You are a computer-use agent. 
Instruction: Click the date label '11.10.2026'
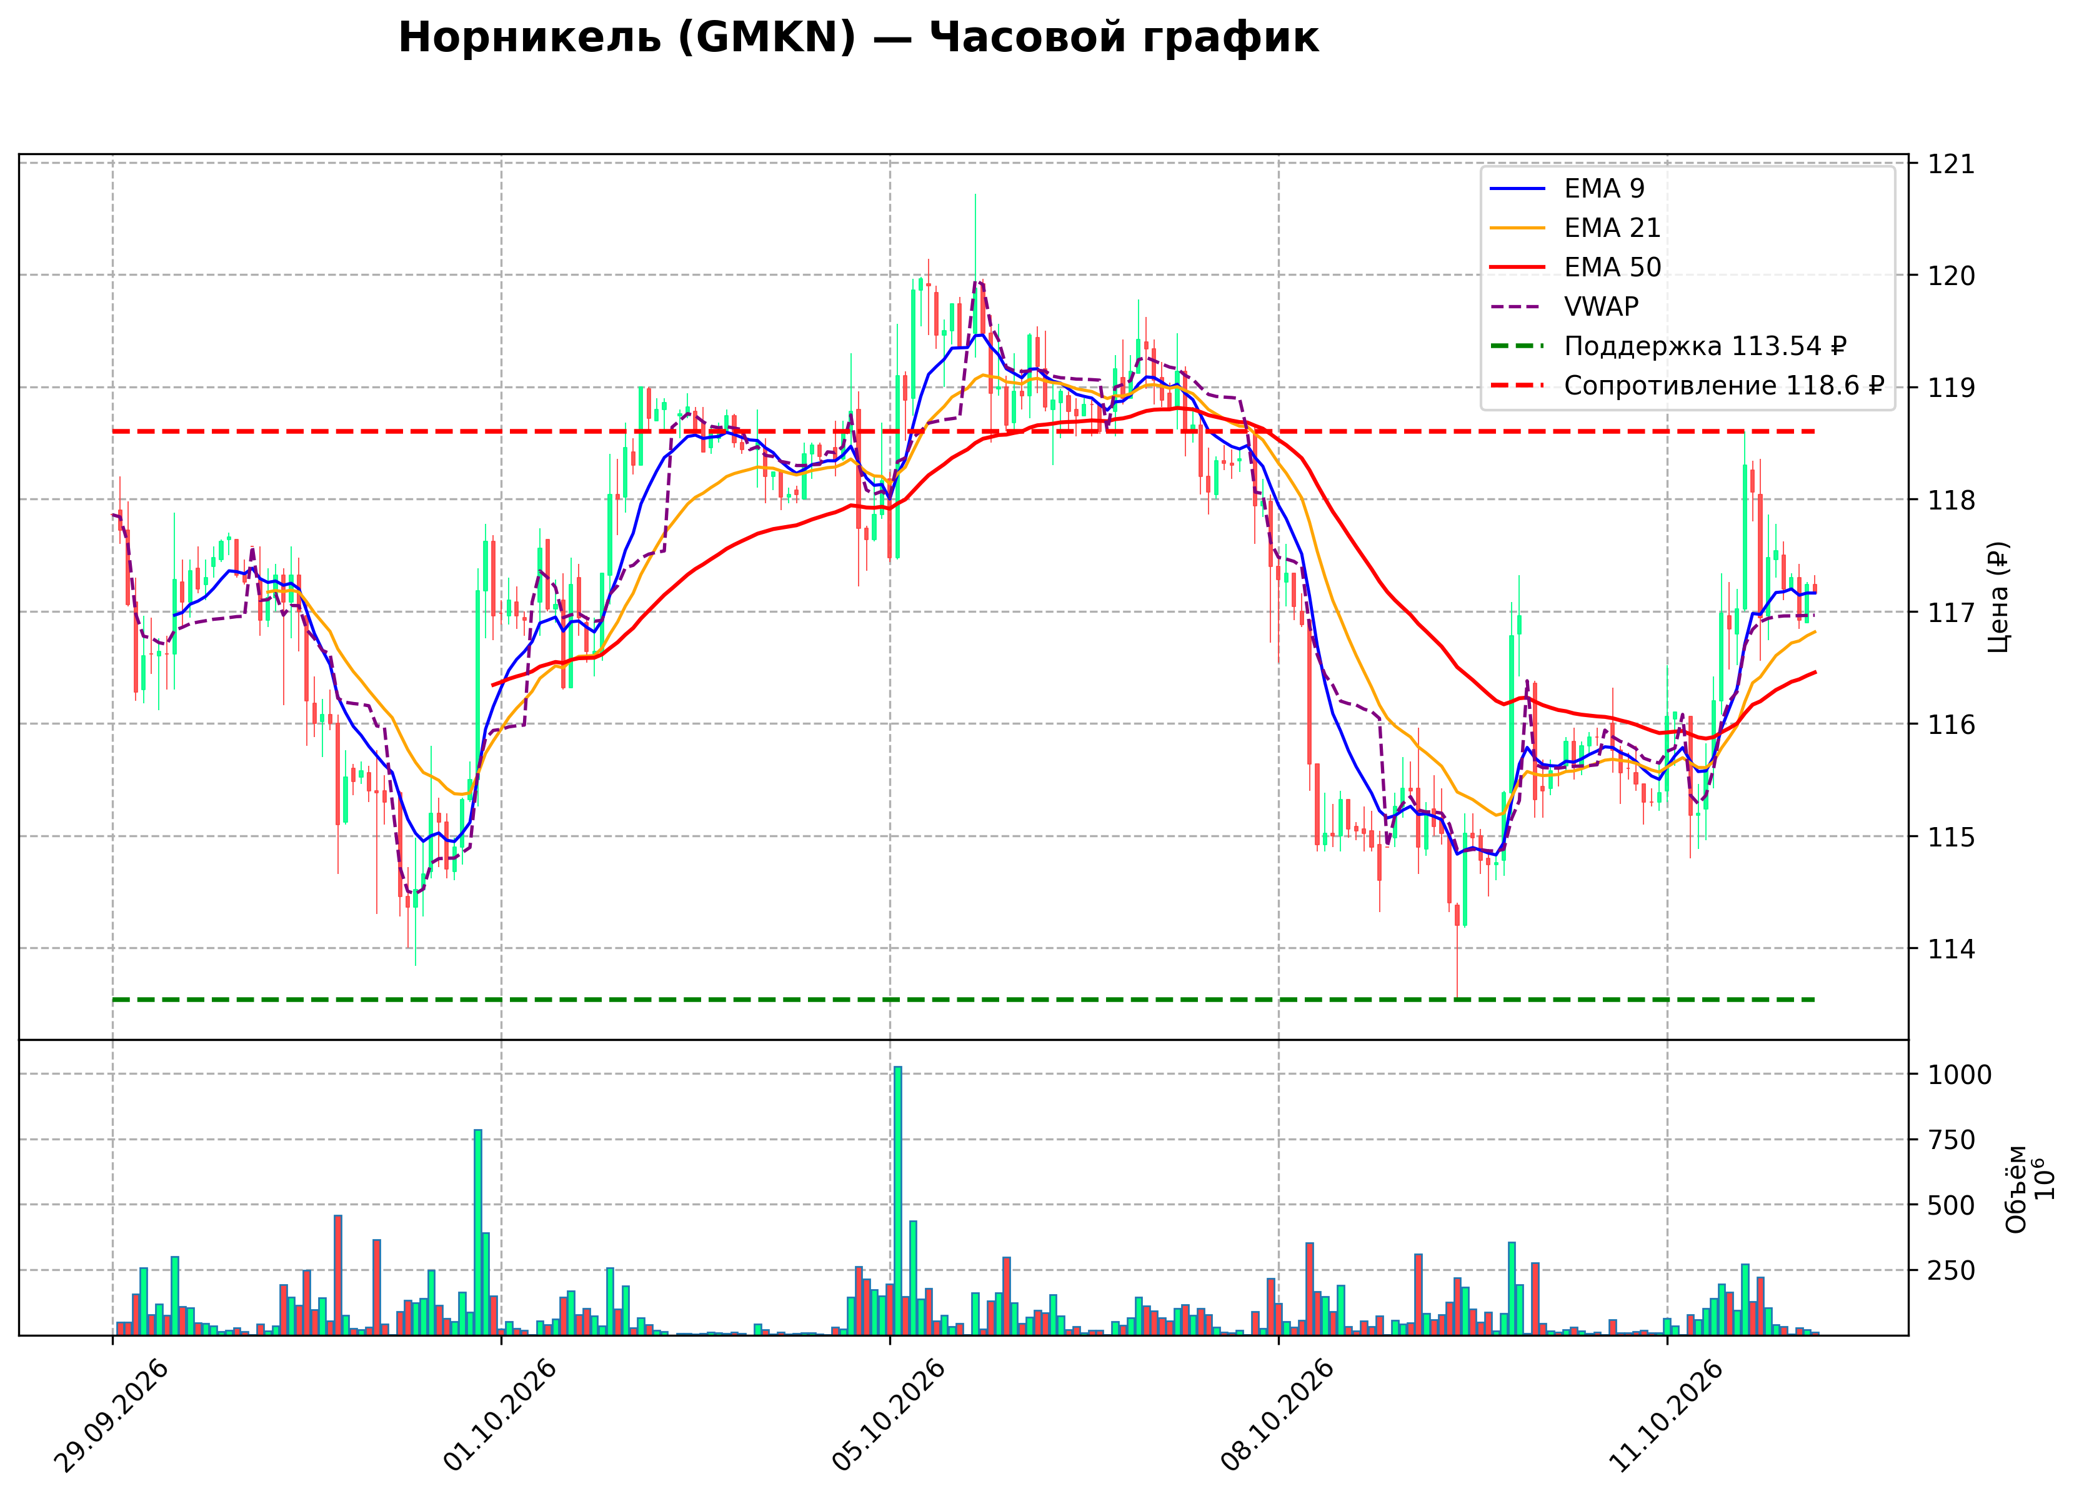click(x=1667, y=1416)
